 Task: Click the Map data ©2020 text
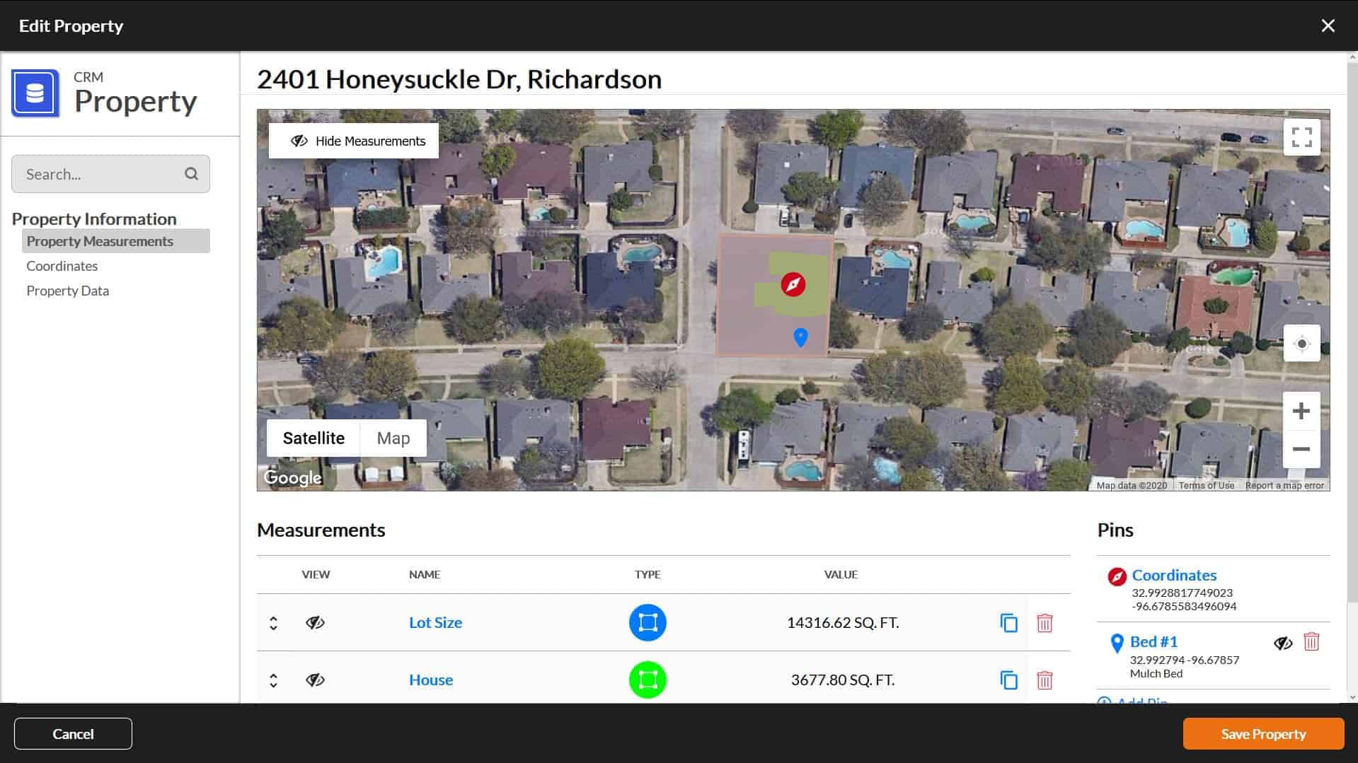[1132, 485]
